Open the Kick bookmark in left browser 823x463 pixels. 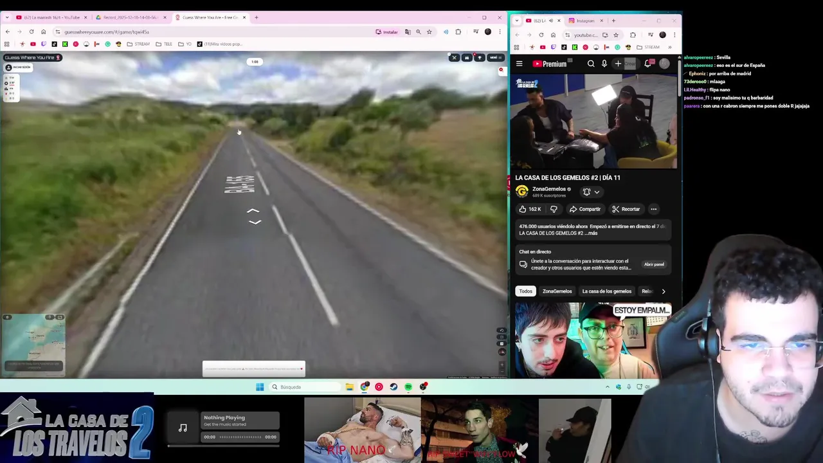coord(65,44)
